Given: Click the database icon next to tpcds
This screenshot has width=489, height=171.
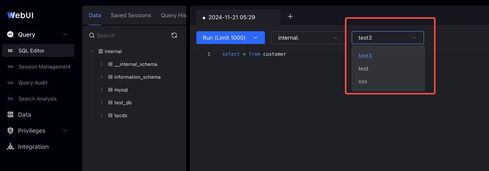Looking at the screenshot, I should [x=110, y=115].
